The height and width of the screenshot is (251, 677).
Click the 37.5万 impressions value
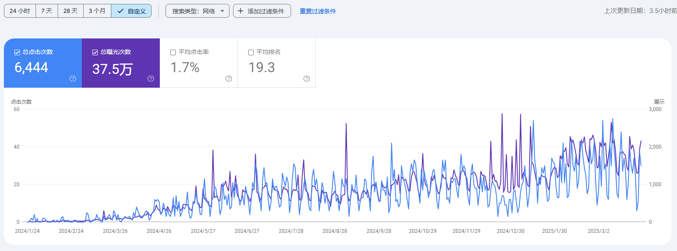tap(113, 68)
